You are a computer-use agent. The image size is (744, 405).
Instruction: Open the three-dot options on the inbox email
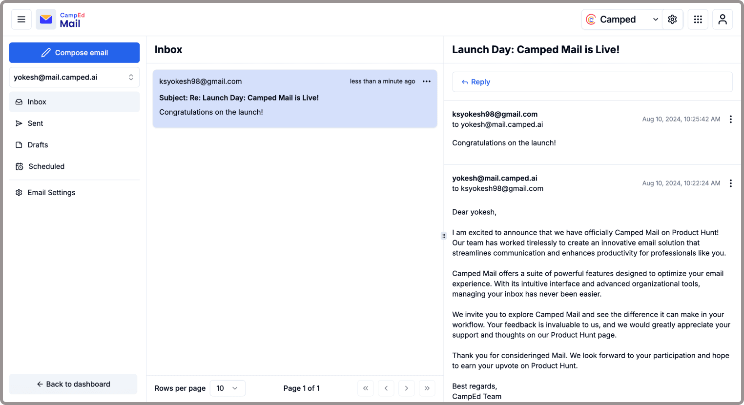pyautogui.click(x=427, y=81)
